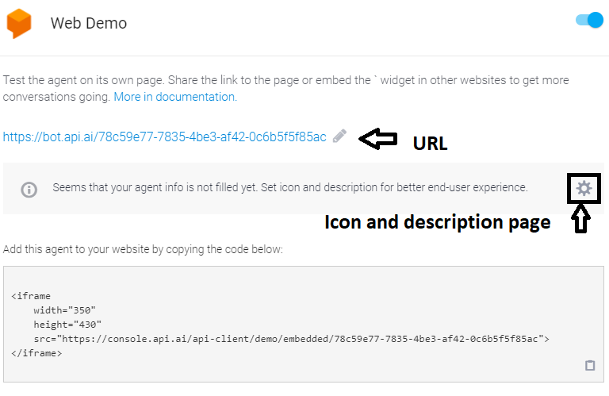Click inside the iframe code box
Screen dimensions: 609x396
(304, 324)
